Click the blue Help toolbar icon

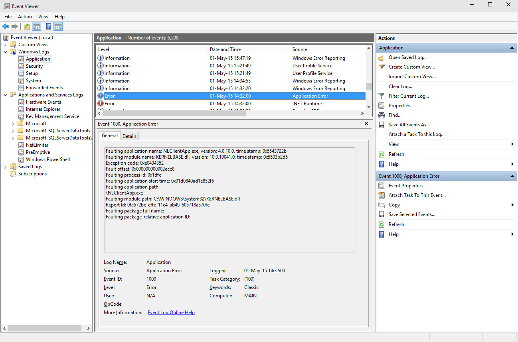[x=48, y=27]
